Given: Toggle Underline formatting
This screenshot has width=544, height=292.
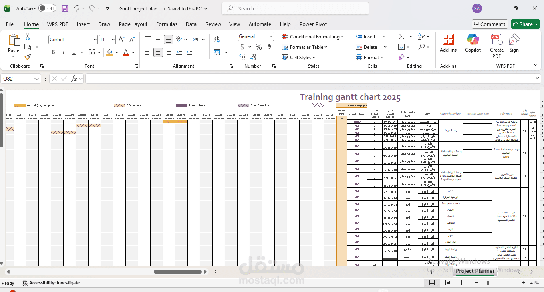Looking at the screenshot, I should pos(74,52).
